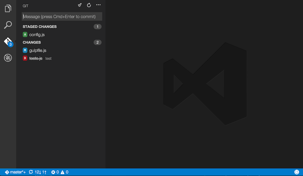303x176 pixels.
Task: Commit staged changes via checkmark icon
Action: click(x=80, y=5)
